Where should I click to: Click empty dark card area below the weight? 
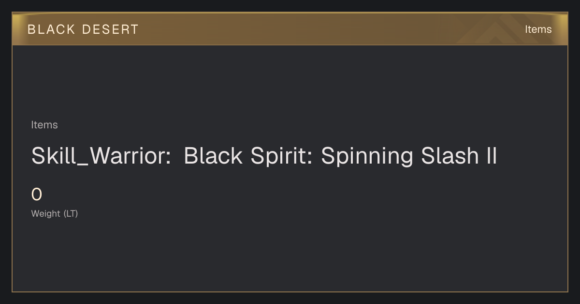point(290,256)
